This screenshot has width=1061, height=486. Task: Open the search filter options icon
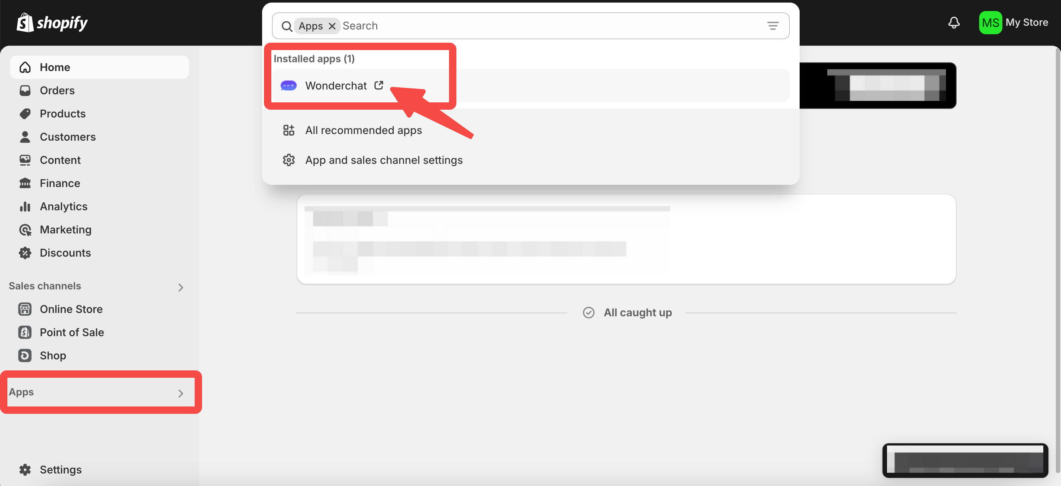click(x=773, y=26)
